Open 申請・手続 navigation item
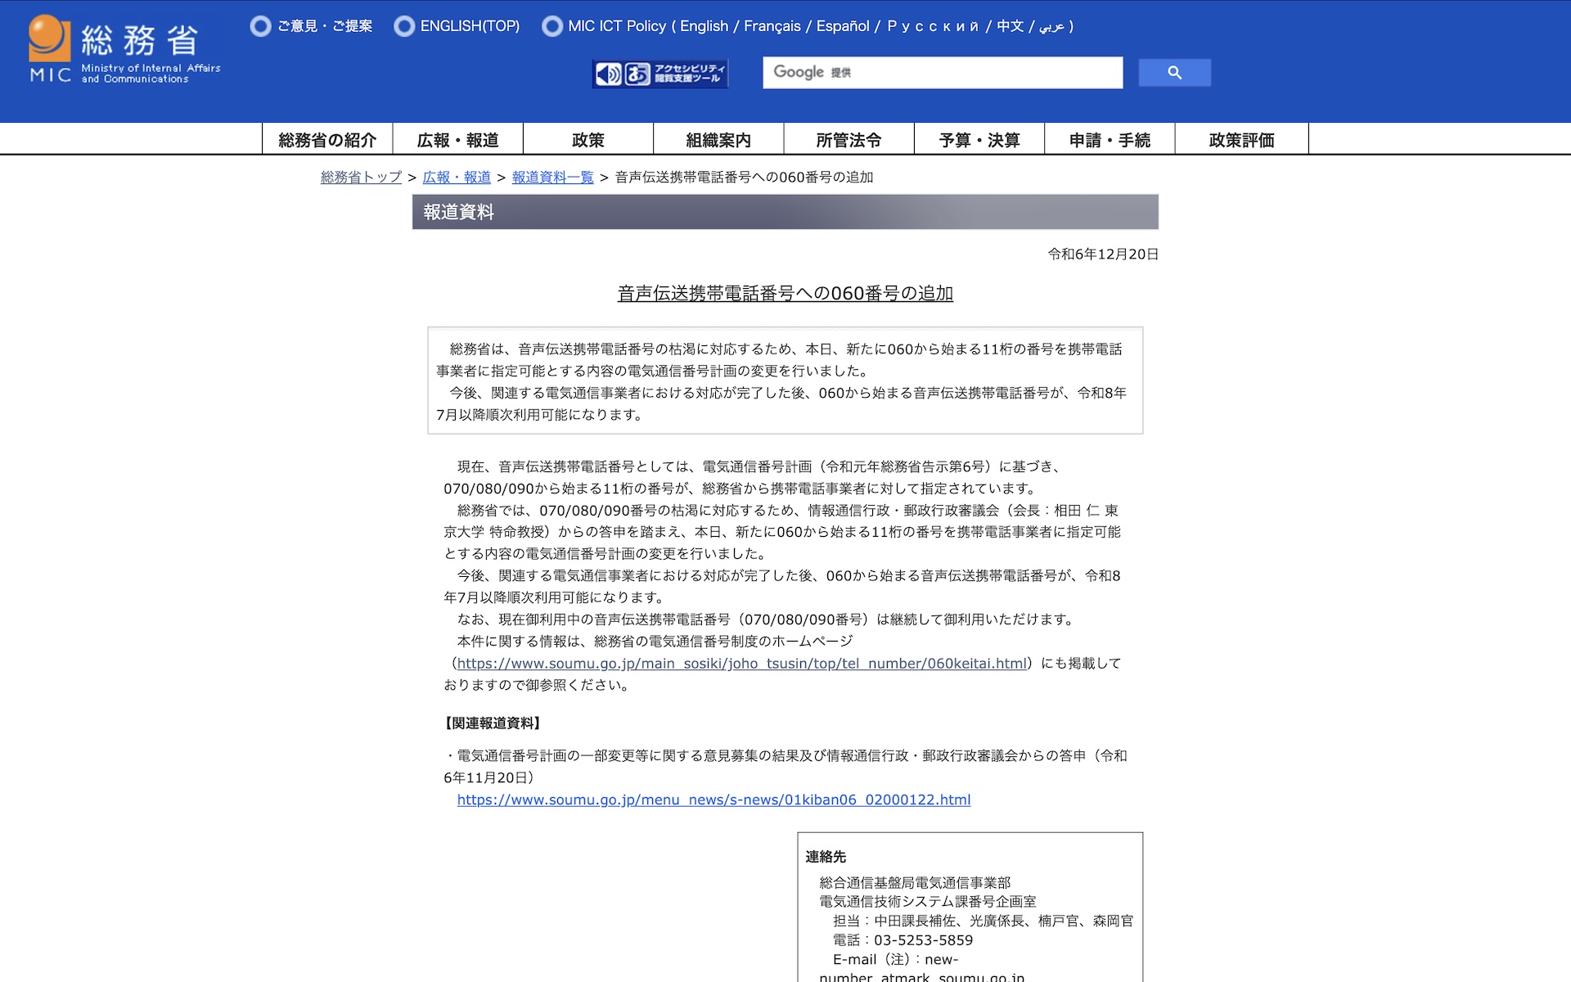 [x=1110, y=140]
